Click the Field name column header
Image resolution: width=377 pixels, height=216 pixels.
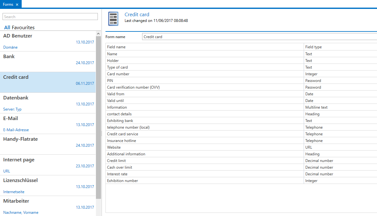point(205,47)
